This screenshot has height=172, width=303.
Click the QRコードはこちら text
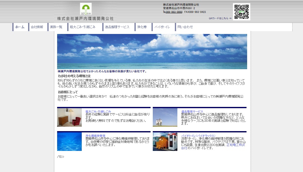220,18
